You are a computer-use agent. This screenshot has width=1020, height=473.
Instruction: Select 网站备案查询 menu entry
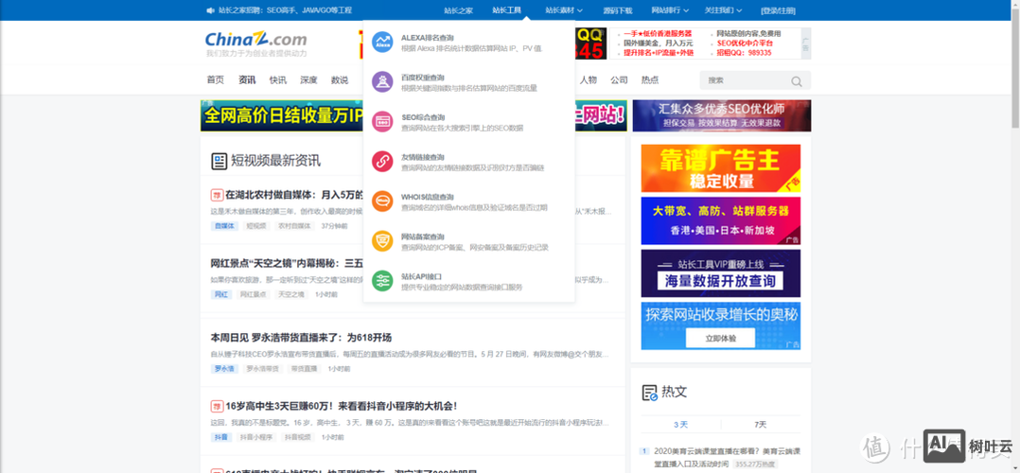point(468,240)
